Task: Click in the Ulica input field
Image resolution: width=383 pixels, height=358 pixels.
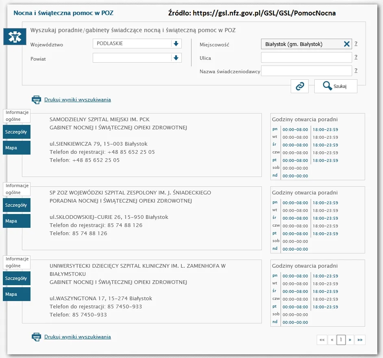Action: tap(306, 58)
